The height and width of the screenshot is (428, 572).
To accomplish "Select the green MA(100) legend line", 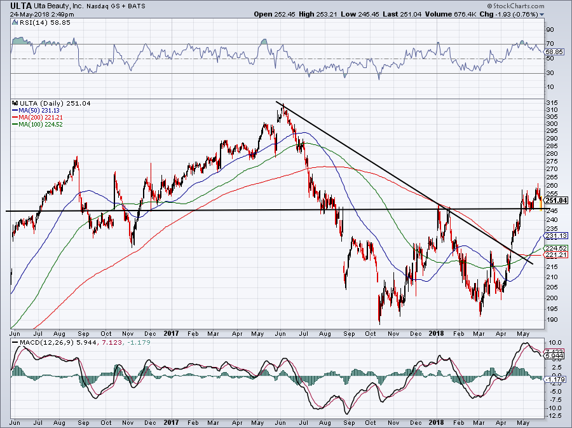I will (x=15, y=125).
